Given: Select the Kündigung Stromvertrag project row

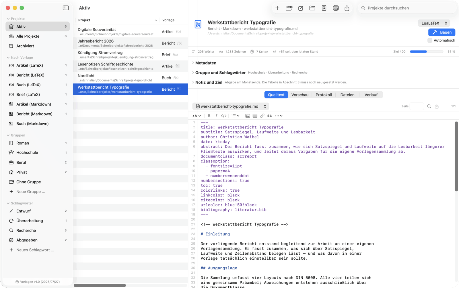Looking at the screenshot, I should click(x=131, y=55).
